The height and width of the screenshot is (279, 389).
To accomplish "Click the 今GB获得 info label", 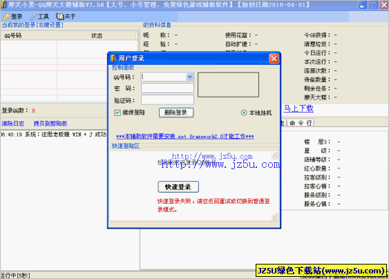I will coord(317,35).
